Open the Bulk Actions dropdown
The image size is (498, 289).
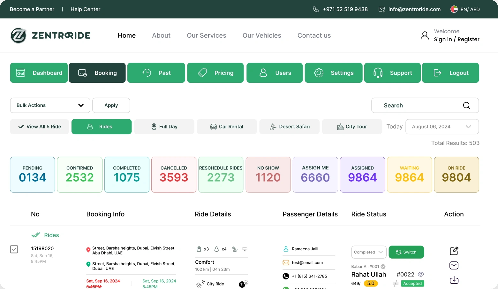(x=50, y=105)
